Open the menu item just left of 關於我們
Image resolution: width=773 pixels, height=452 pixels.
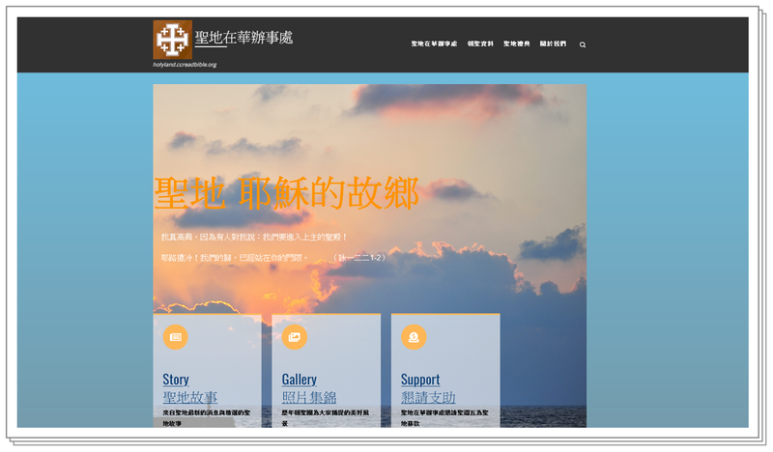pos(516,43)
